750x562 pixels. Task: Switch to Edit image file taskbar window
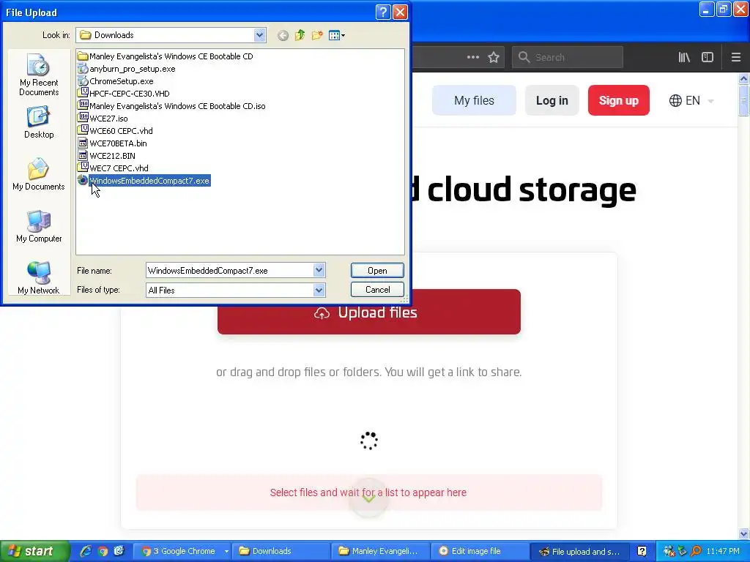point(481,551)
